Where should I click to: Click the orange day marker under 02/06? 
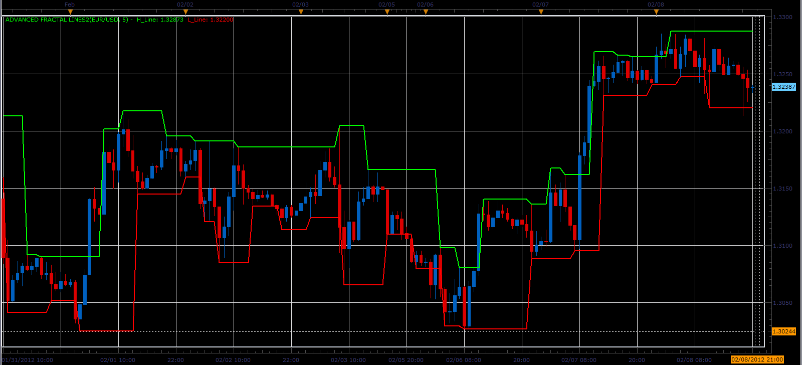coord(426,12)
